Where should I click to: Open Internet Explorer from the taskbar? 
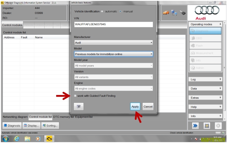point(16,139)
